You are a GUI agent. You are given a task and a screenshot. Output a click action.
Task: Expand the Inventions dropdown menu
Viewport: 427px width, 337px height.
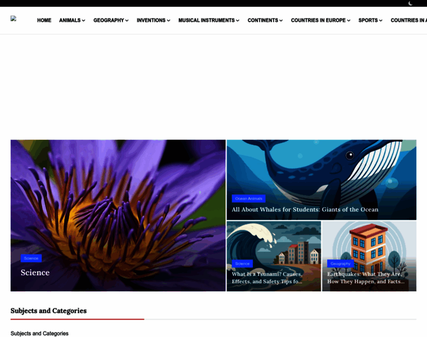point(153,20)
